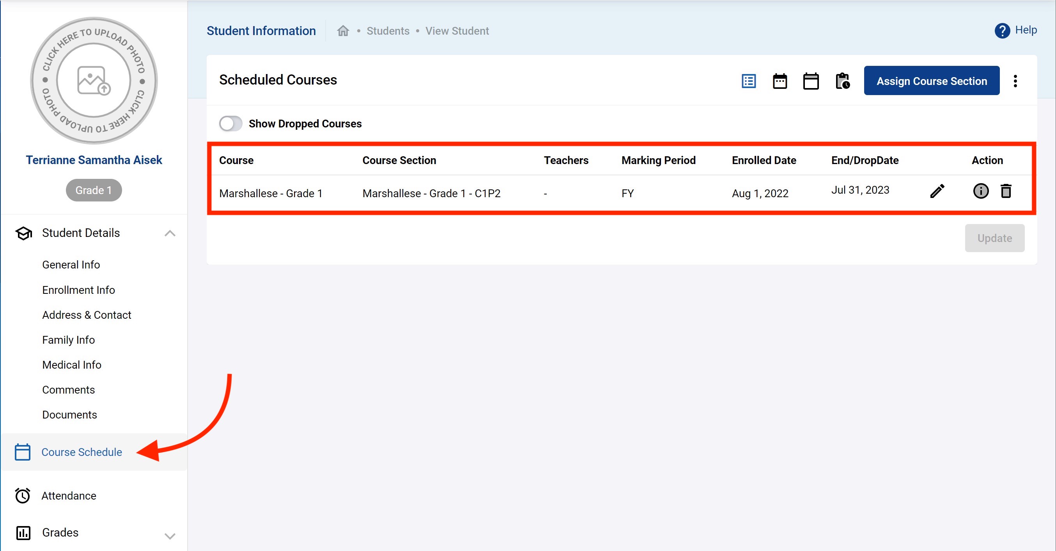Image resolution: width=1056 pixels, height=551 pixels.
Task: Collapse the Student Details section
Action: point(170,233)
